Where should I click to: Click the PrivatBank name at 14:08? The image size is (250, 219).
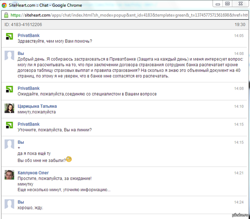(29, 88)
